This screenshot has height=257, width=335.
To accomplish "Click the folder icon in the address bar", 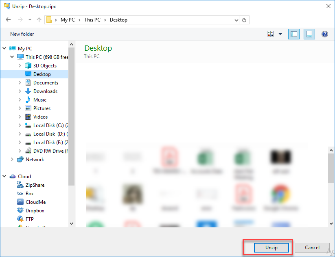I will (x=49, y=20).
